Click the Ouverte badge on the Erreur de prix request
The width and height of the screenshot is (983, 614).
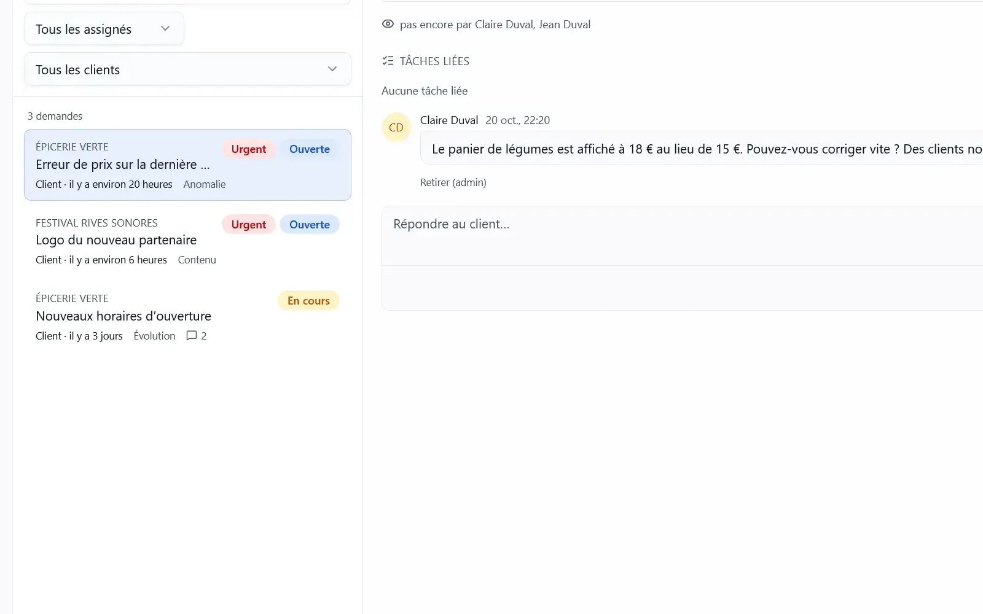[310, 149]
